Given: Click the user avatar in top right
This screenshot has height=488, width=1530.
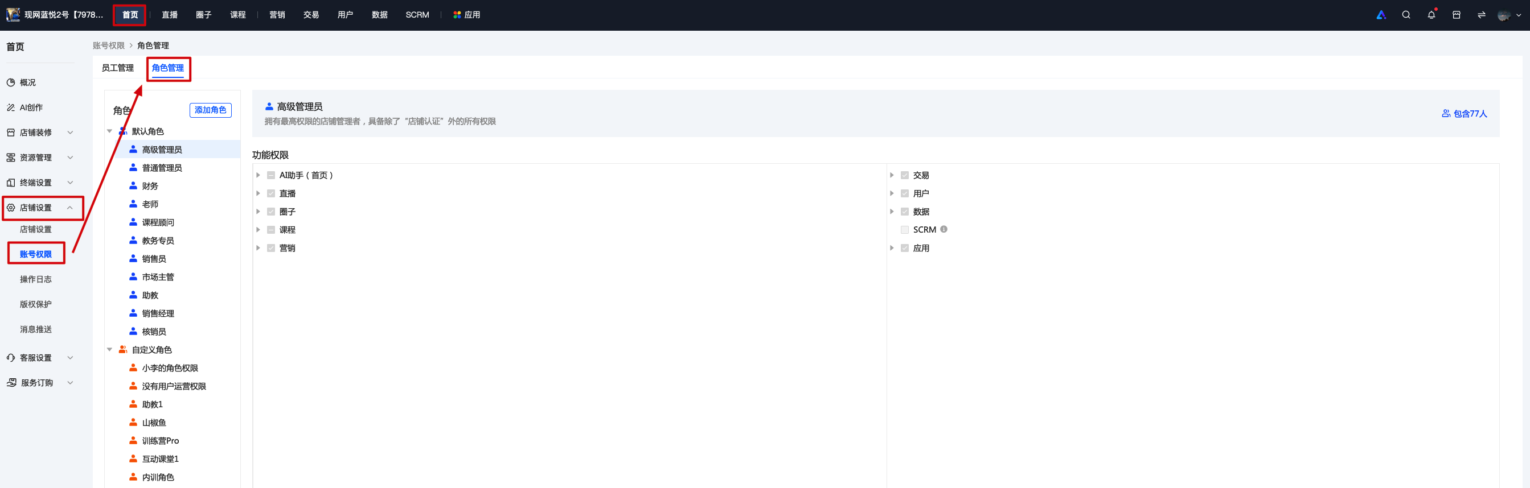Looking at the screenshot, I should pos(1504,15).
